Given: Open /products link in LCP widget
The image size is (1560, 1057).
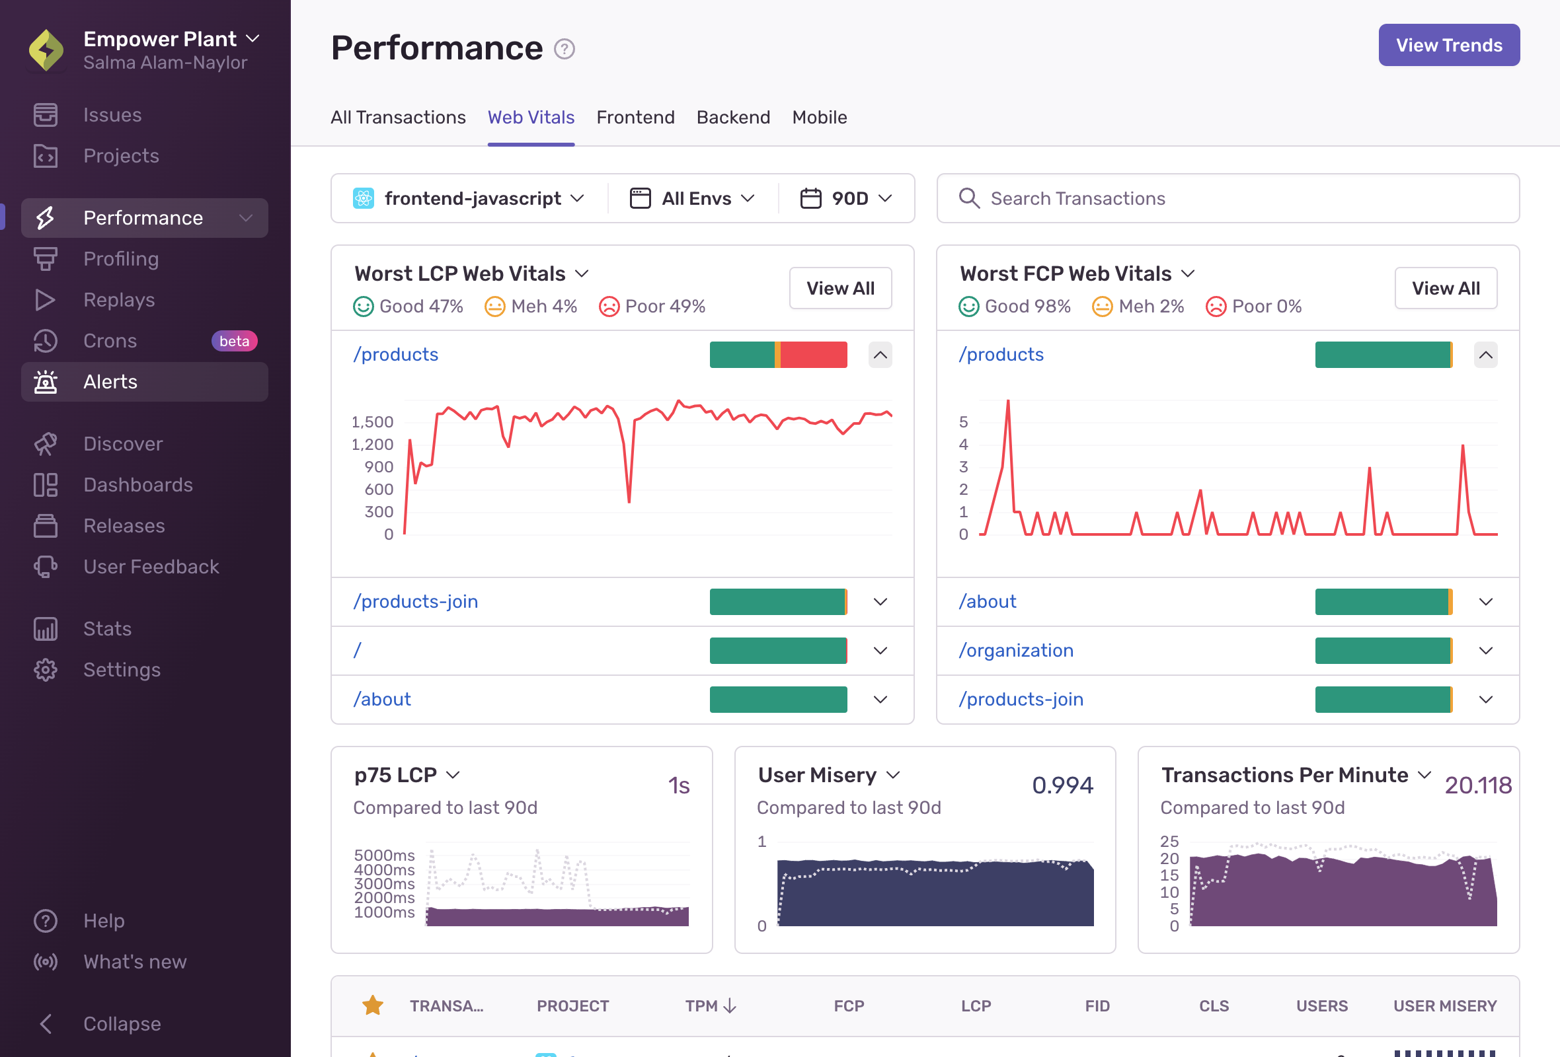Looking at the screenshot, I should (x=396, y=354).
